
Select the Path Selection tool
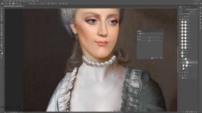coord(2,41)
